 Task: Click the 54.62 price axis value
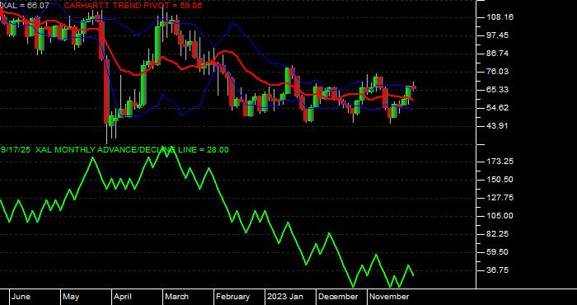coord(497,107)
